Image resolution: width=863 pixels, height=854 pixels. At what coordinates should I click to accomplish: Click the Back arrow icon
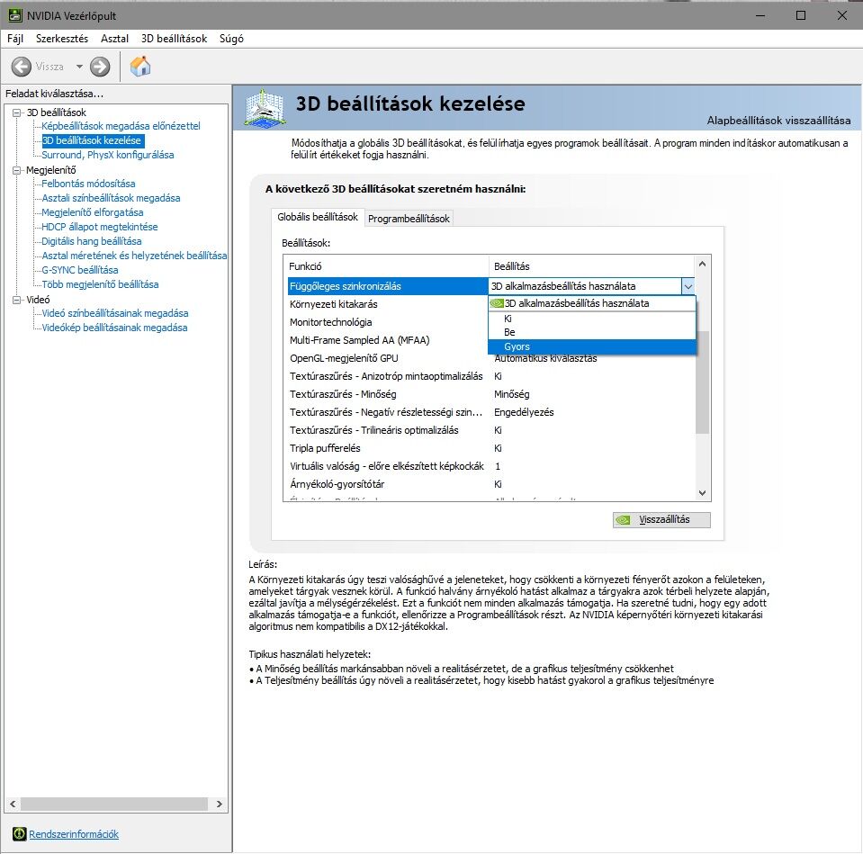point(22,67)
